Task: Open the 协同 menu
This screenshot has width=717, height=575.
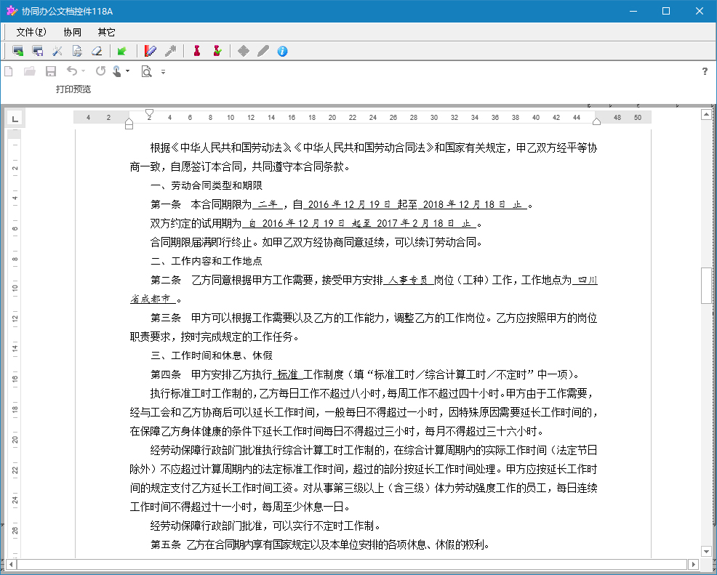Action: tap(72, 32)
